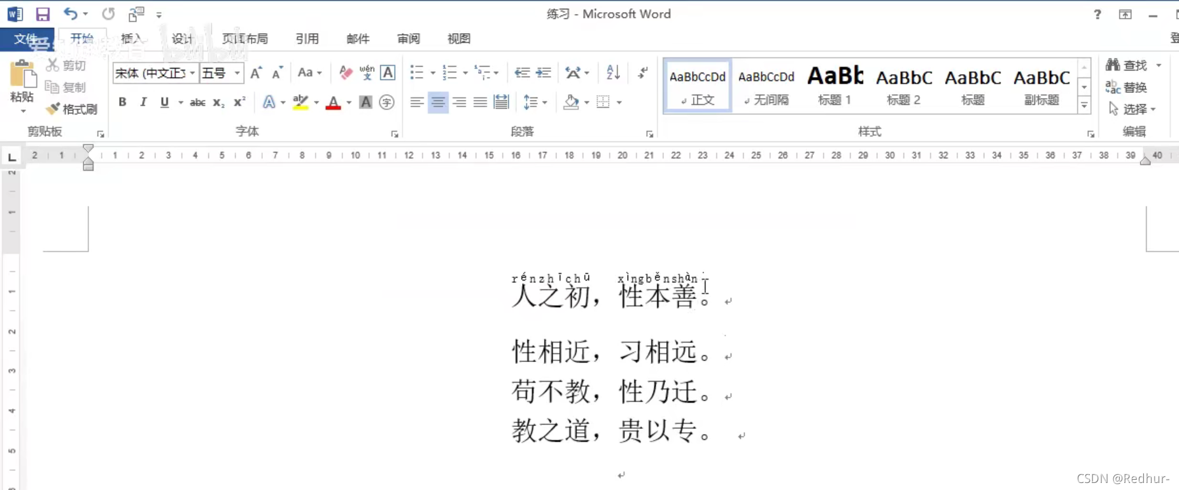
Task: Toggle center alignment
Action: click(438, 102)
